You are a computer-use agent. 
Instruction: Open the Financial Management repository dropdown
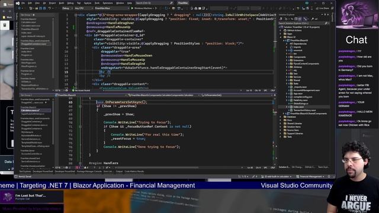(310, 176)
